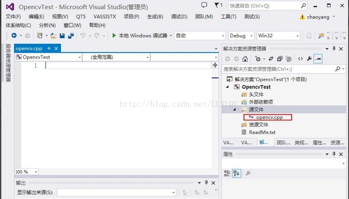Image resolution: width=349 pixels, height=199 pixels.
Task: Open the feedback speech bubble icon
Action: 204,5
